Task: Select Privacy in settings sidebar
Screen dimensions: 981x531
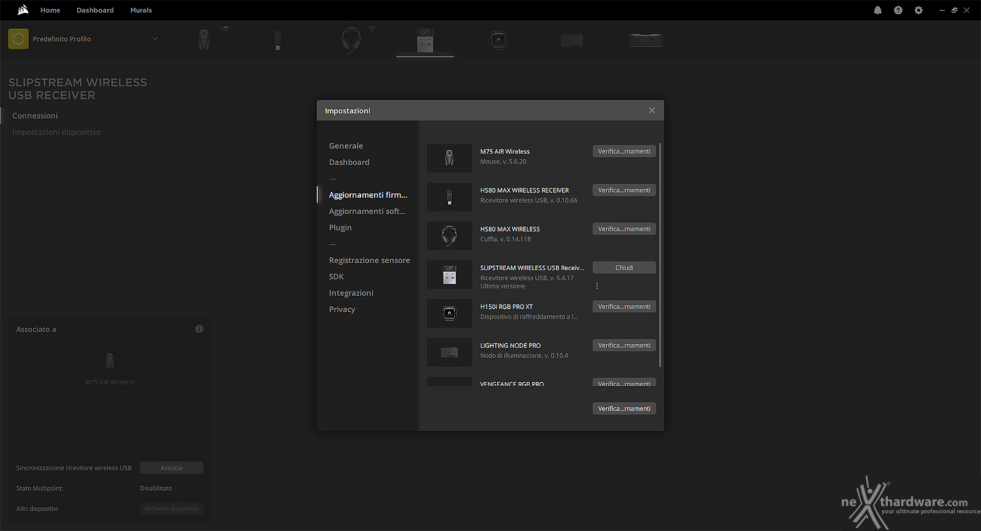Action: click(x=342, y=309)
